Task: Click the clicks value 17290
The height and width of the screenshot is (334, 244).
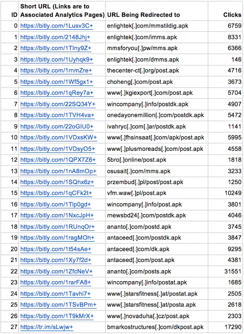Action: tap(233, 327)
